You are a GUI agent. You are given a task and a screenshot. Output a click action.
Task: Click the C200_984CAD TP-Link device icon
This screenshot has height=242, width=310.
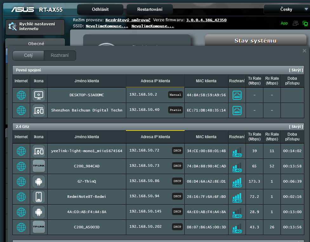pyautogui.click(x=39, y=166)
